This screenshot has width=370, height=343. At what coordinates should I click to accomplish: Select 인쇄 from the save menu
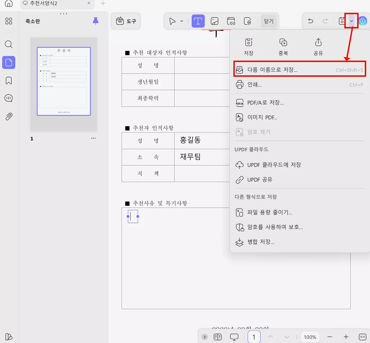[x=255, y=85]
